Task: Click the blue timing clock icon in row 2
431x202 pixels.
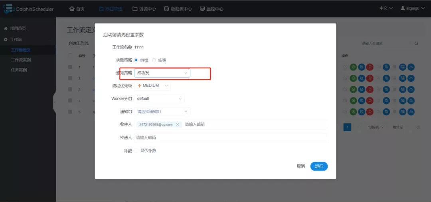Action: (x=362, y=78)
